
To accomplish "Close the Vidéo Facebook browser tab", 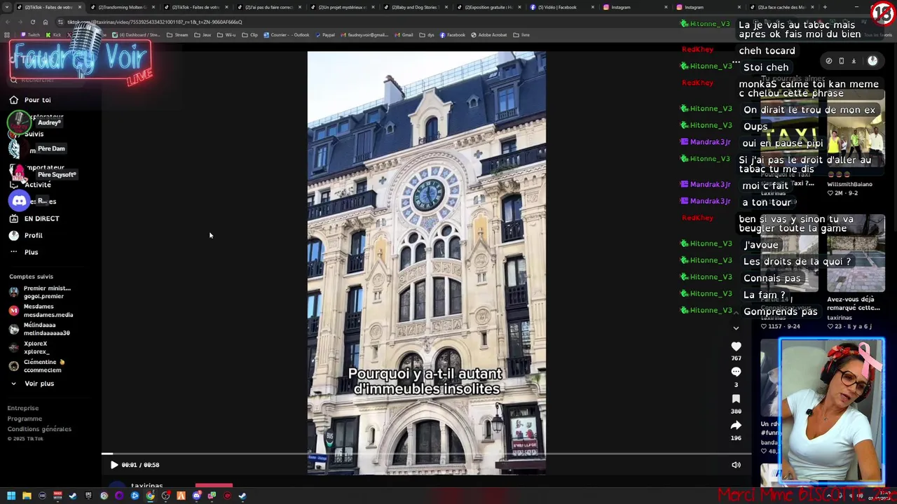I will tap(594, 7).
